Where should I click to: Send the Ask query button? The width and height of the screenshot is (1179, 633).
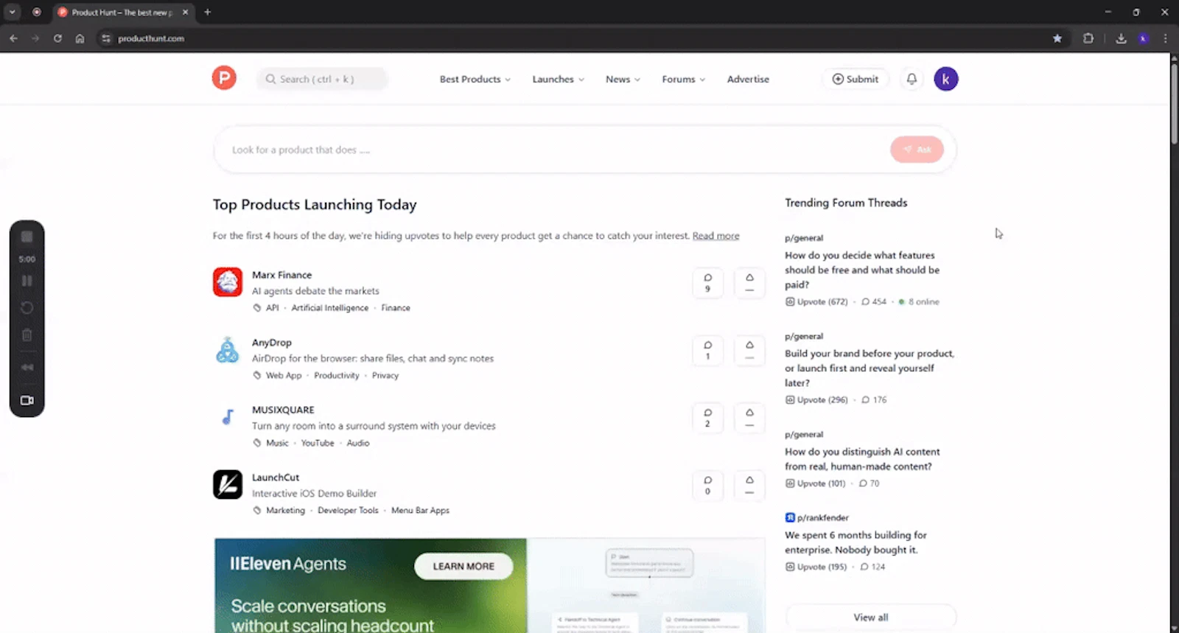coord(917,150)
